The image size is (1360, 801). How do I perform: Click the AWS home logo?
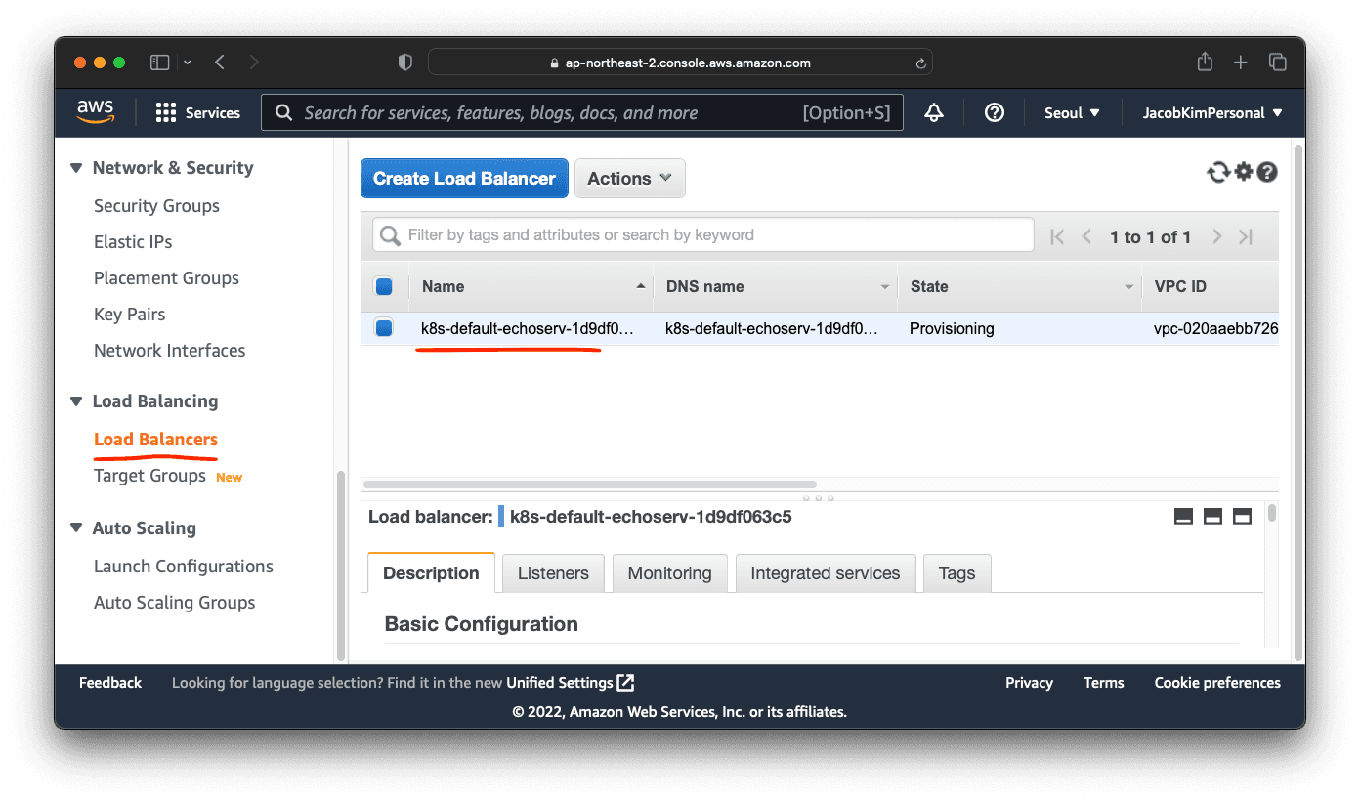coord(95,111)
